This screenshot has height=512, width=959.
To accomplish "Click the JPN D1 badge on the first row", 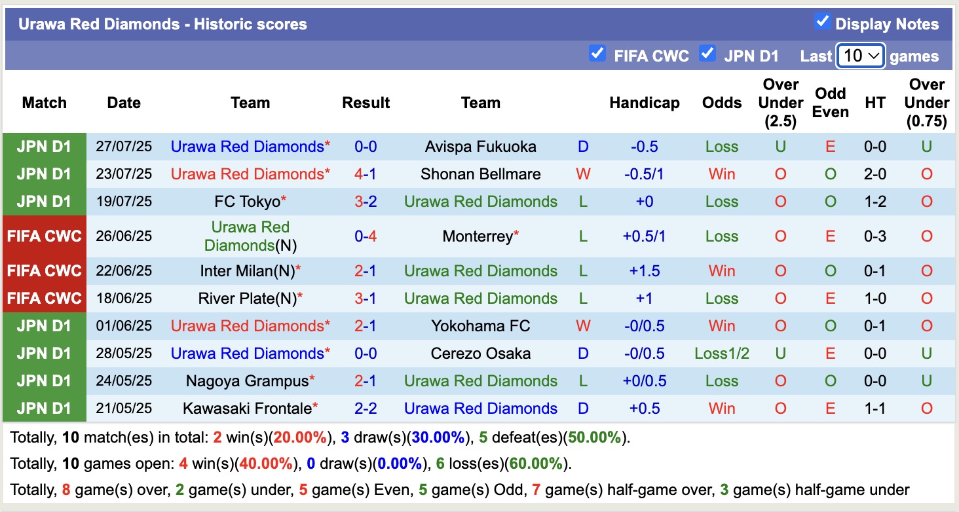I will [44, 147].
